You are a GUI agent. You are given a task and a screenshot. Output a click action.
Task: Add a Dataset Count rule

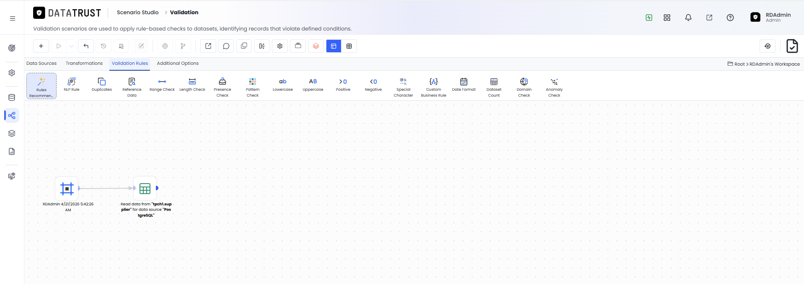(494, 87)
